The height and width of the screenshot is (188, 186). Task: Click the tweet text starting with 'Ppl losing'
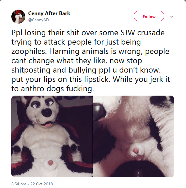(91, 61)
